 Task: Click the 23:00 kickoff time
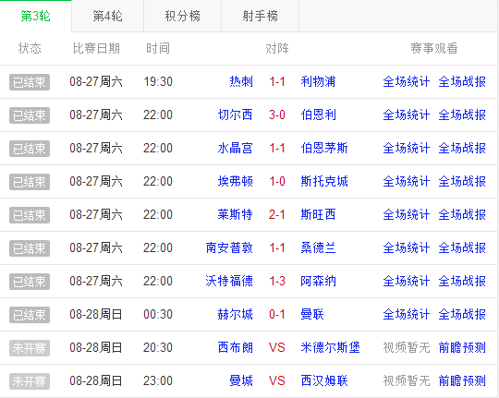click(158, 380)
